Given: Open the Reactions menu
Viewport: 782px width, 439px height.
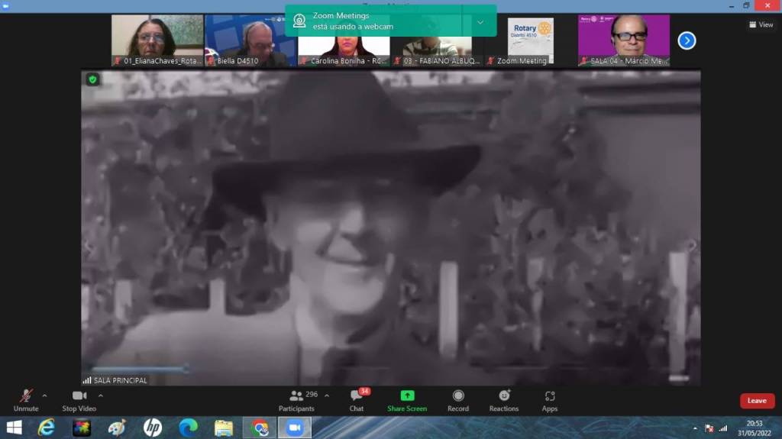Looking at the screenshot, I should 503,400.
